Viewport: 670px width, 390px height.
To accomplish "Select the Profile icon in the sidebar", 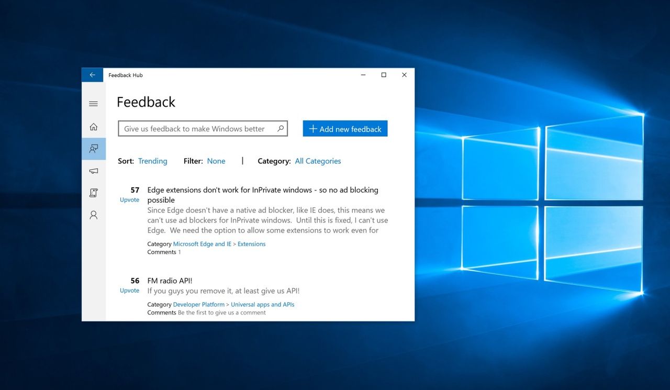I will tap(93, 215).
